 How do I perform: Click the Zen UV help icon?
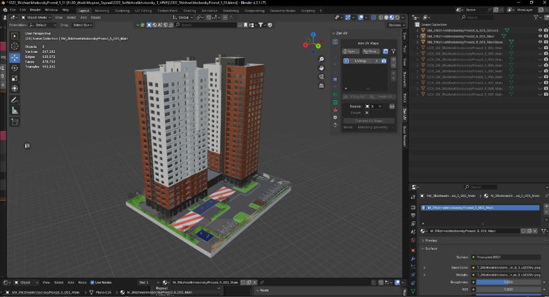[x=335, y=125]
